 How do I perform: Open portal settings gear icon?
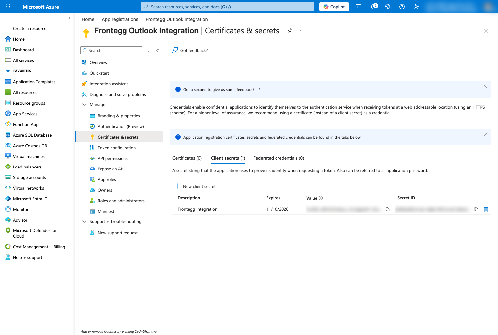(x=387, y=7)
